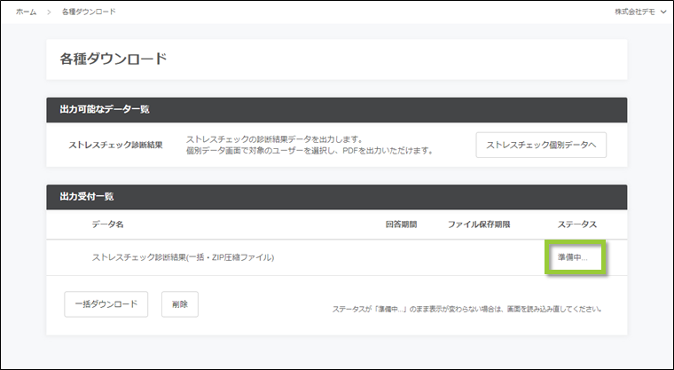Select the ZIP圧縮ファイル data row

click(x=183, y=257)
